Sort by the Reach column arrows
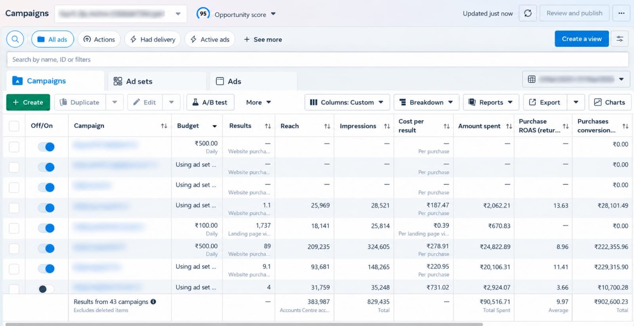The image size is (634, 326). [327, 126]
